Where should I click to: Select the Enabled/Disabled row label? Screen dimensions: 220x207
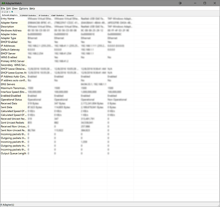coord(11,96)
